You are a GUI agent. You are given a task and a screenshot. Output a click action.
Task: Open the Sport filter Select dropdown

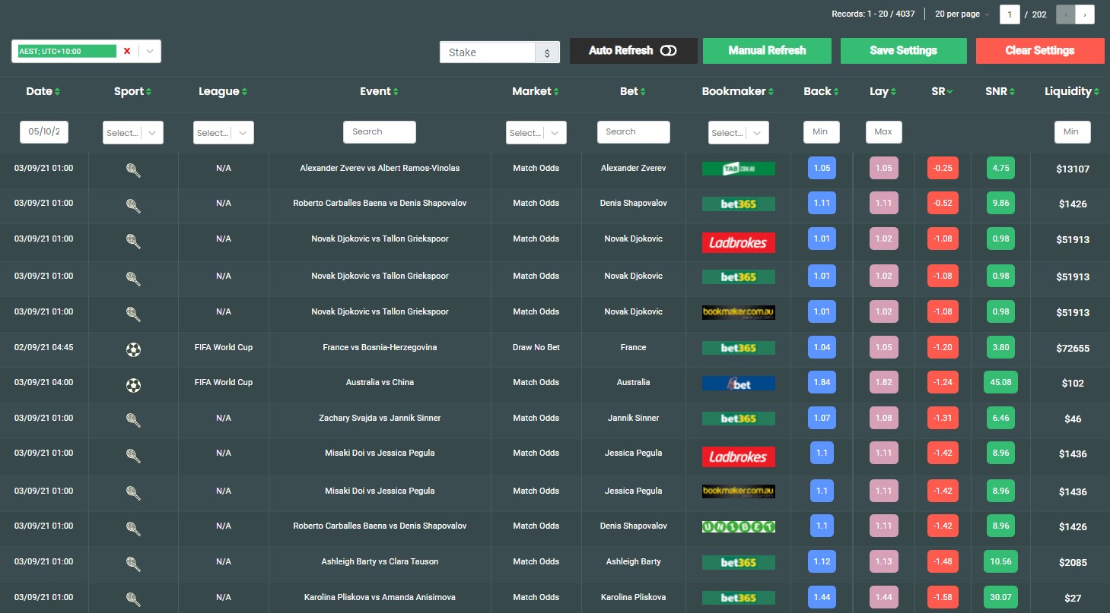[x=133, y=132]
